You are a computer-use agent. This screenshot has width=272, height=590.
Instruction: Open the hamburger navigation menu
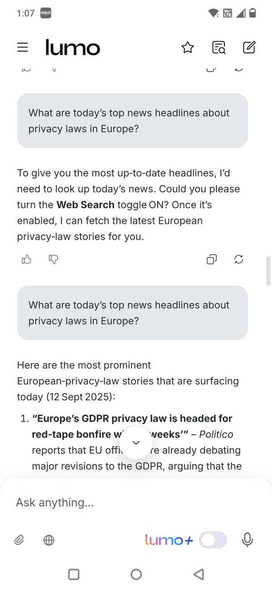pos(23,48)
